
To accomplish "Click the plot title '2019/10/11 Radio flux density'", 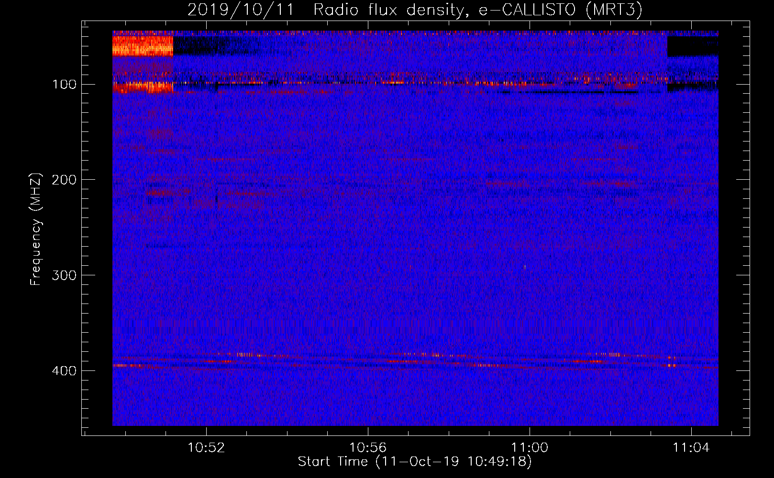I will [415, 10].
